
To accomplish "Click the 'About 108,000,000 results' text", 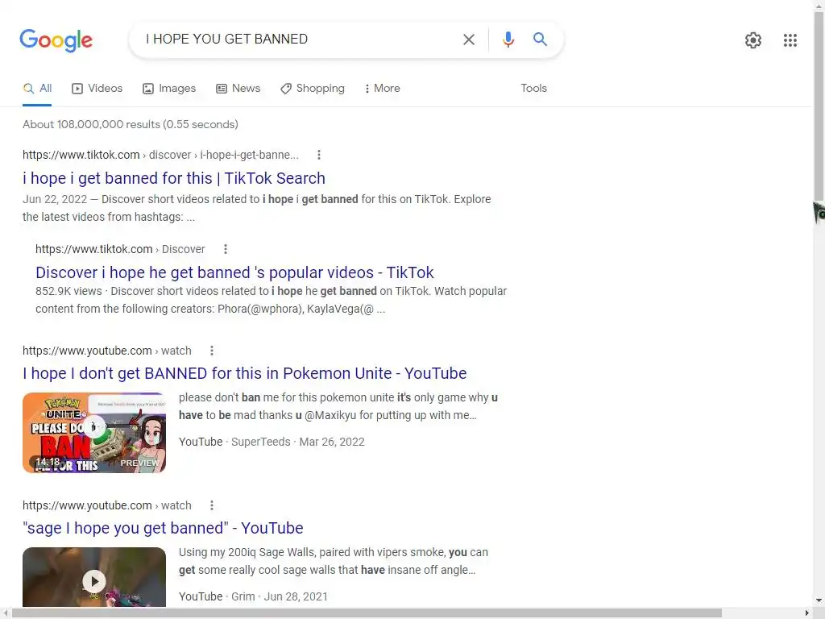I will point(131,125).
